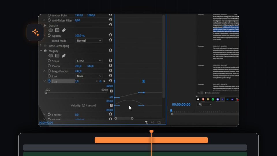Click the Anchor Point value 1920,0
The height and width of the screenshot is (156, 277).
(x=79, y=15)
